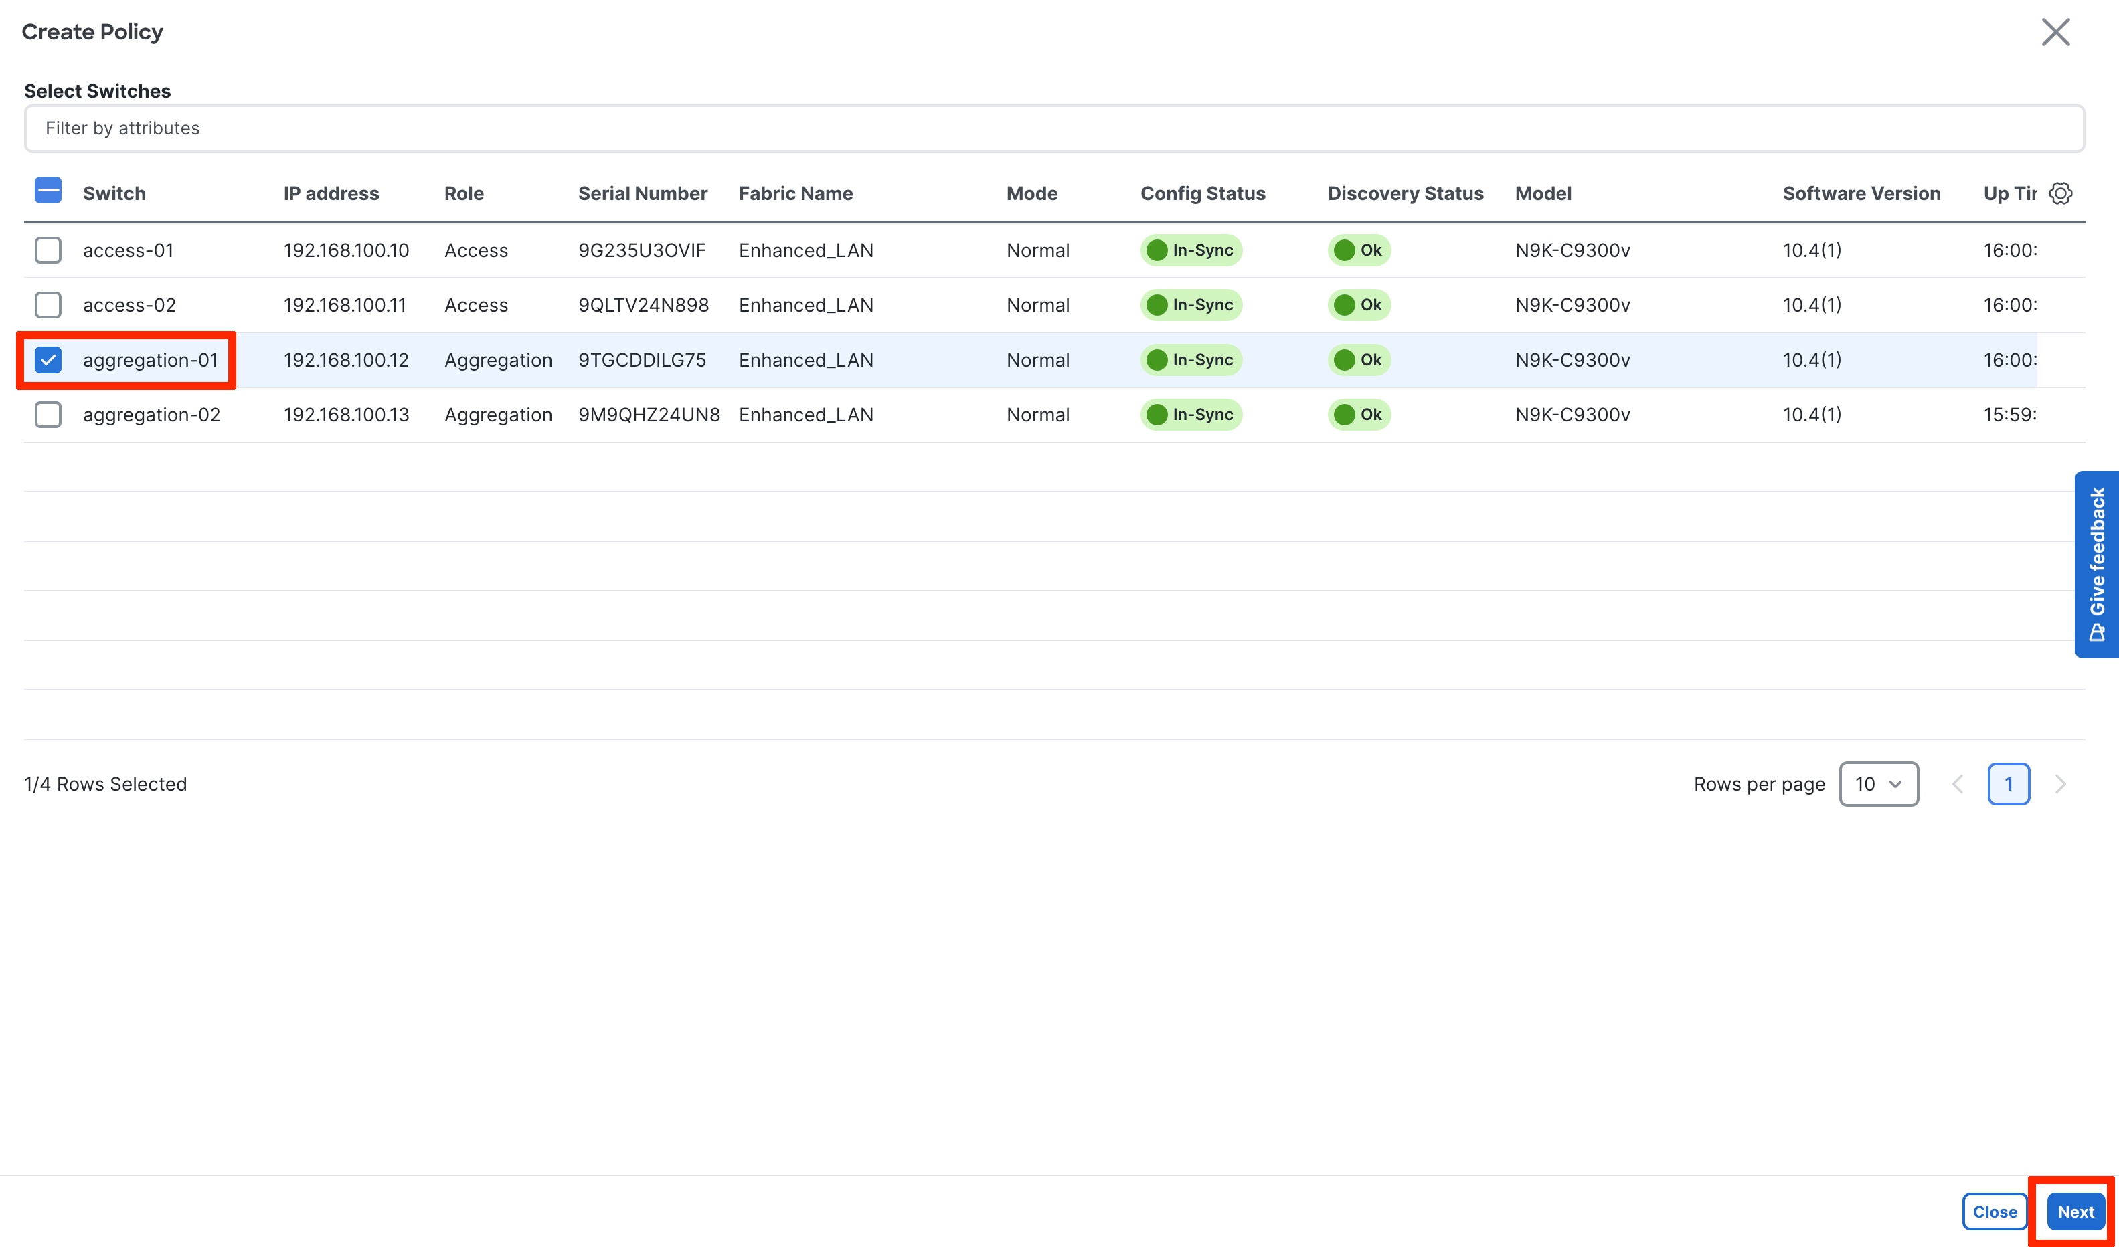Image resolution: width=2119 pixels, height=1247 pixels.
Task: Select the page 1 pagination button
Action: click(x=2010, y=783)
